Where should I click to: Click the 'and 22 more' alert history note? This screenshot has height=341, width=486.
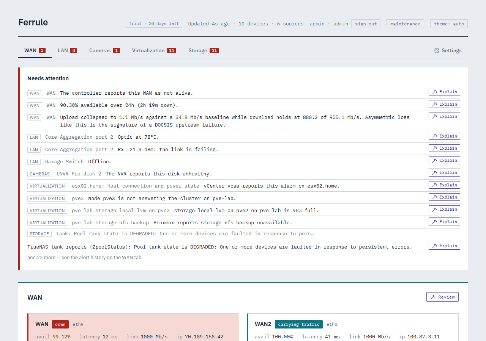[x=85, y=257]
